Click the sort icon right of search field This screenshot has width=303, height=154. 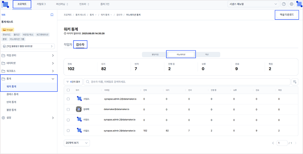click(295, 82)
